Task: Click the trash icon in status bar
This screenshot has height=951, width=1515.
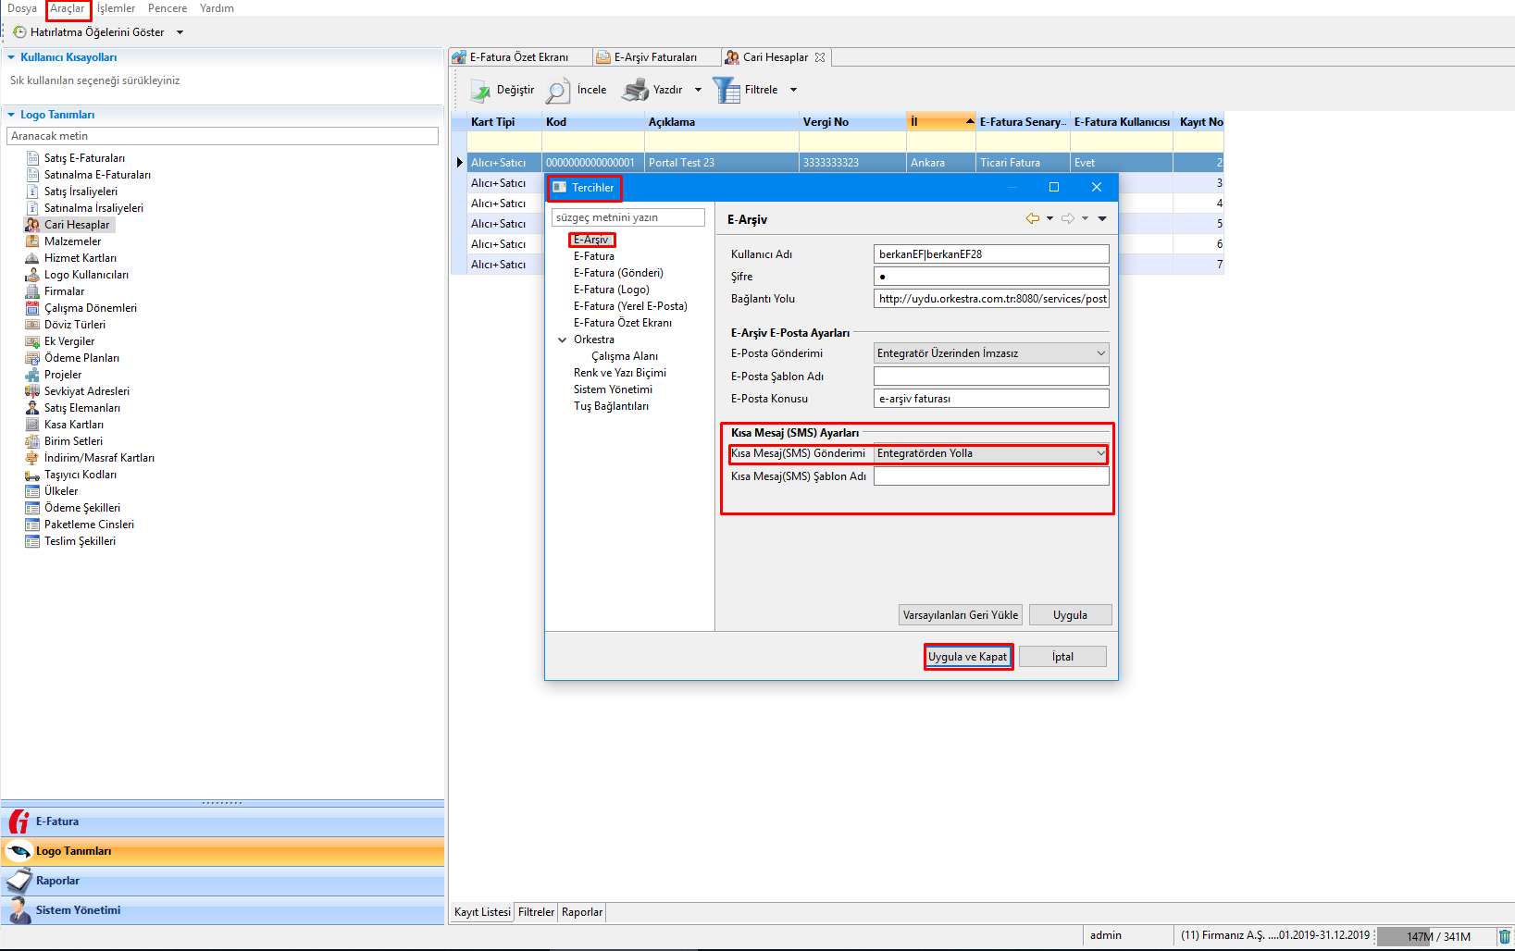Action: click(1504, 936)
